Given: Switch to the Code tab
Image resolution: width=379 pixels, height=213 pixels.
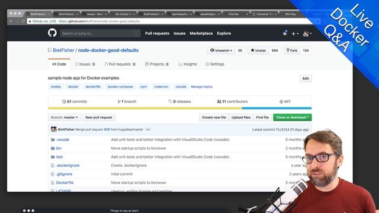Looking at the screenshot, I should (x=59, y=64).
